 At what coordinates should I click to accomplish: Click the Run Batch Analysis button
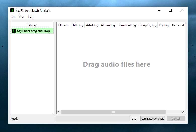[x=153, y=119]
